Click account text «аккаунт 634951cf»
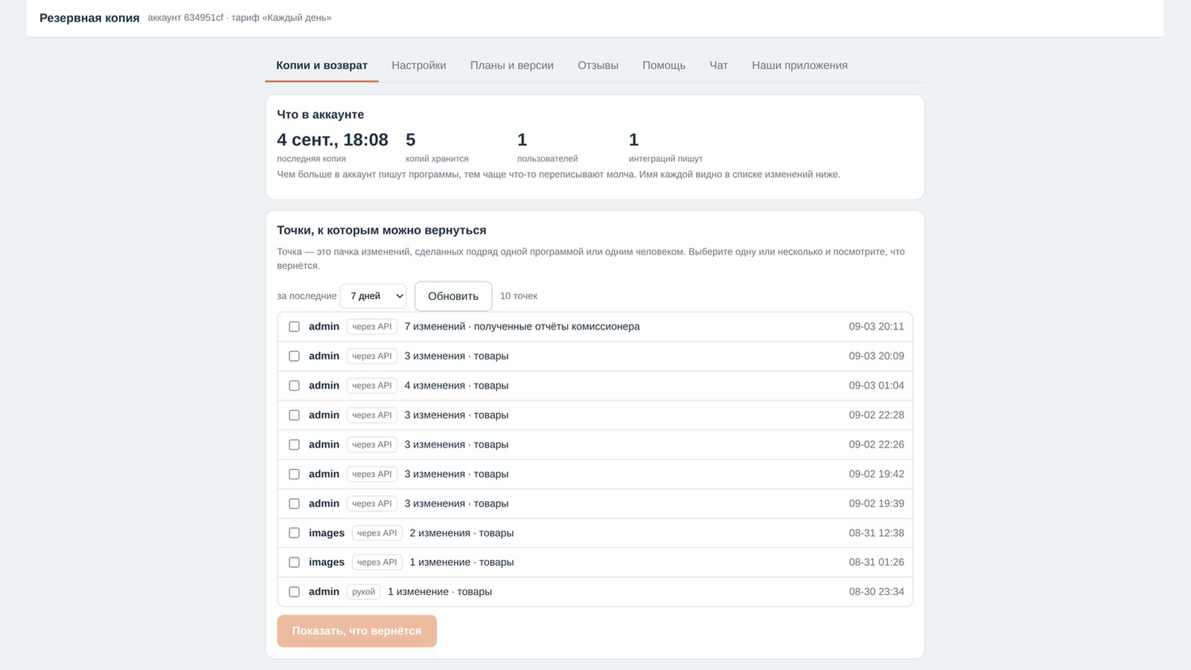 [x=185, y=18]
